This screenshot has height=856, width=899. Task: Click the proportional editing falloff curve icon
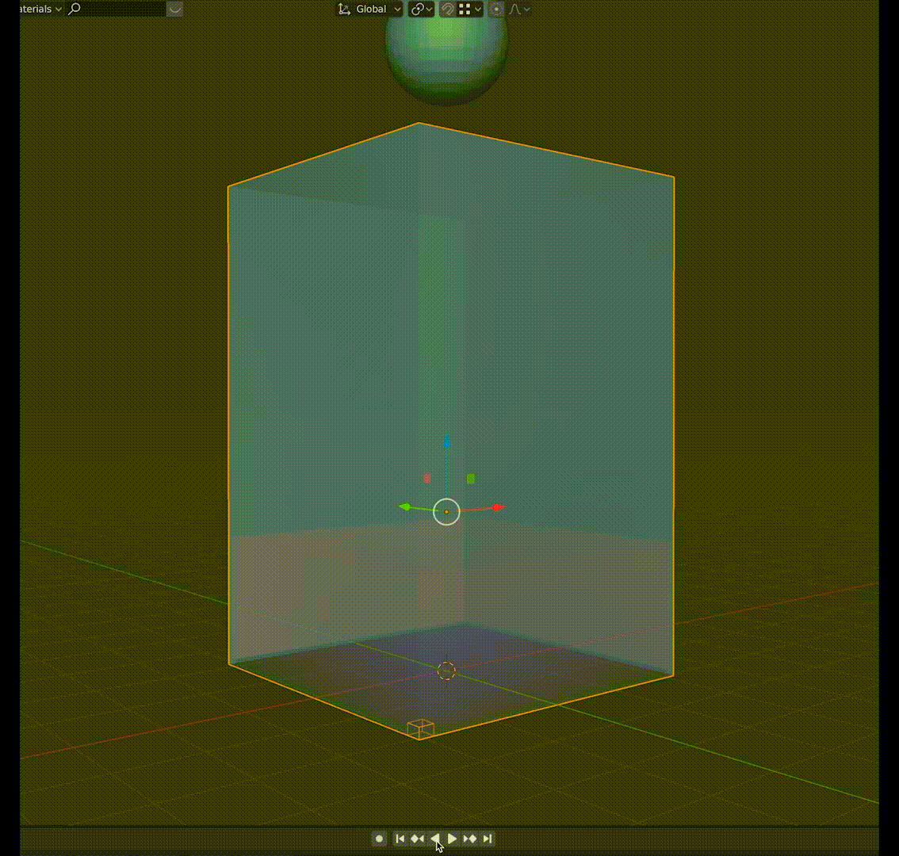[515, 9]
